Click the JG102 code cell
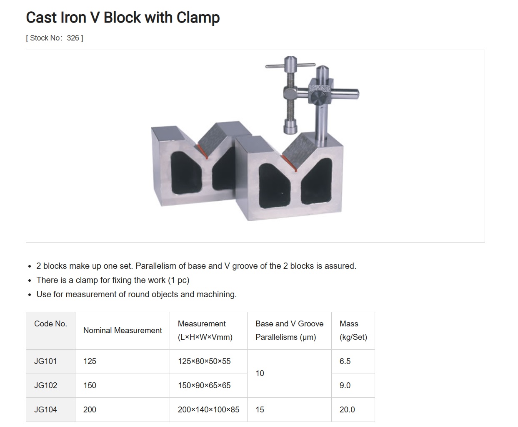Viewport: 518px width, 427px height. click(50, 386)
